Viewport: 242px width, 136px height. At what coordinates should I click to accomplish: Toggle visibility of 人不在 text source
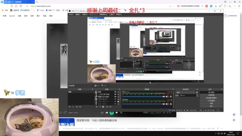point(115,94)
